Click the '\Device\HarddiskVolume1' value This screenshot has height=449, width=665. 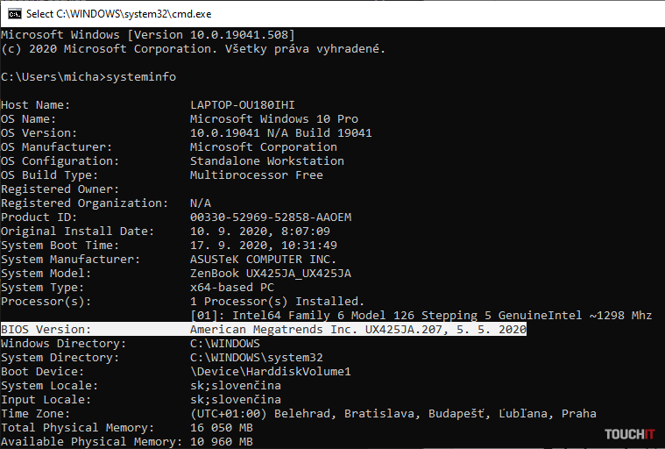click(x=271, y=371)
